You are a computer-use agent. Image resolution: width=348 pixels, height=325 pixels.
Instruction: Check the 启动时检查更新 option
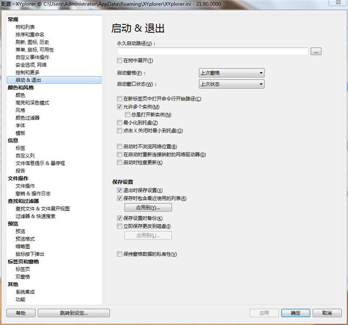pyautogui.click(x=119, y=162)
